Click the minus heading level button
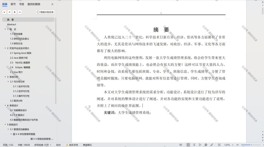The image size is (264, 147). [x=20, y=12]
